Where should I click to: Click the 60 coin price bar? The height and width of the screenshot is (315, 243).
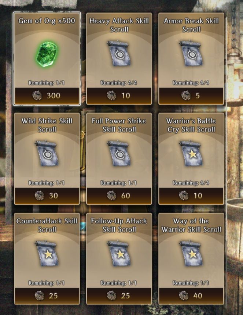(119, 196)
